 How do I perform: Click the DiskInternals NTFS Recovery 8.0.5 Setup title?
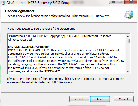[38, 3]
